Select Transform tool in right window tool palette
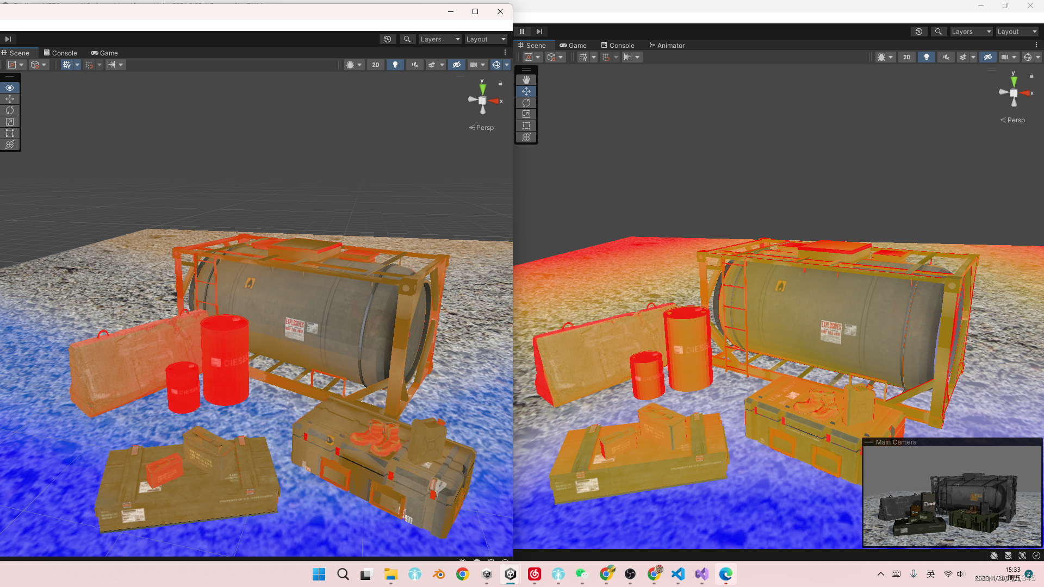 [526, 137]
